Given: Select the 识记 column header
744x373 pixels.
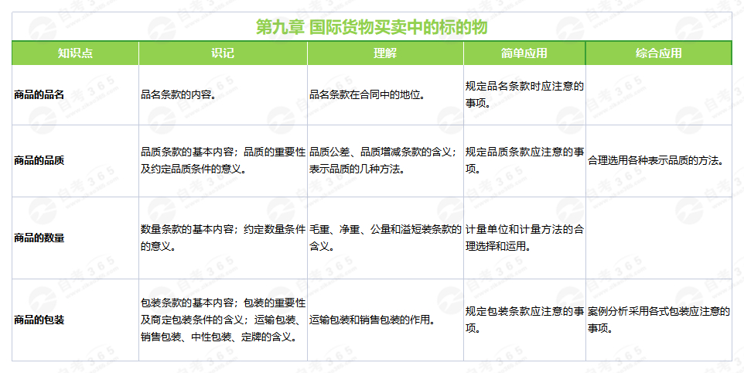Looking at the screenshot, I should click(223, 53).
